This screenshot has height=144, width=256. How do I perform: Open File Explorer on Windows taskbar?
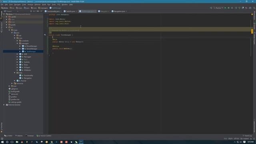point(17,142)
